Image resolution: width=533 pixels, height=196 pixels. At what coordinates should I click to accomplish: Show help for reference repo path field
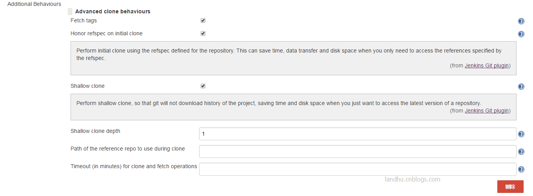(x=521, y=152)
